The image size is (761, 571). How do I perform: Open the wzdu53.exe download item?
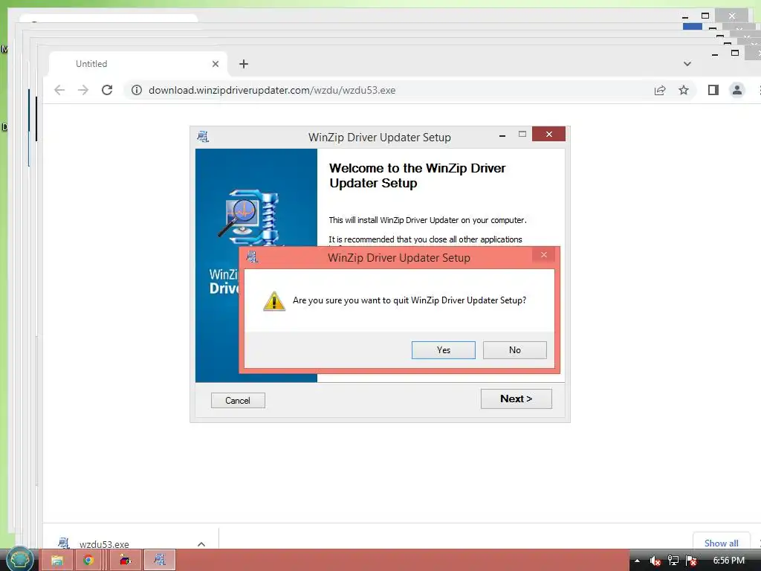point(104,544)
